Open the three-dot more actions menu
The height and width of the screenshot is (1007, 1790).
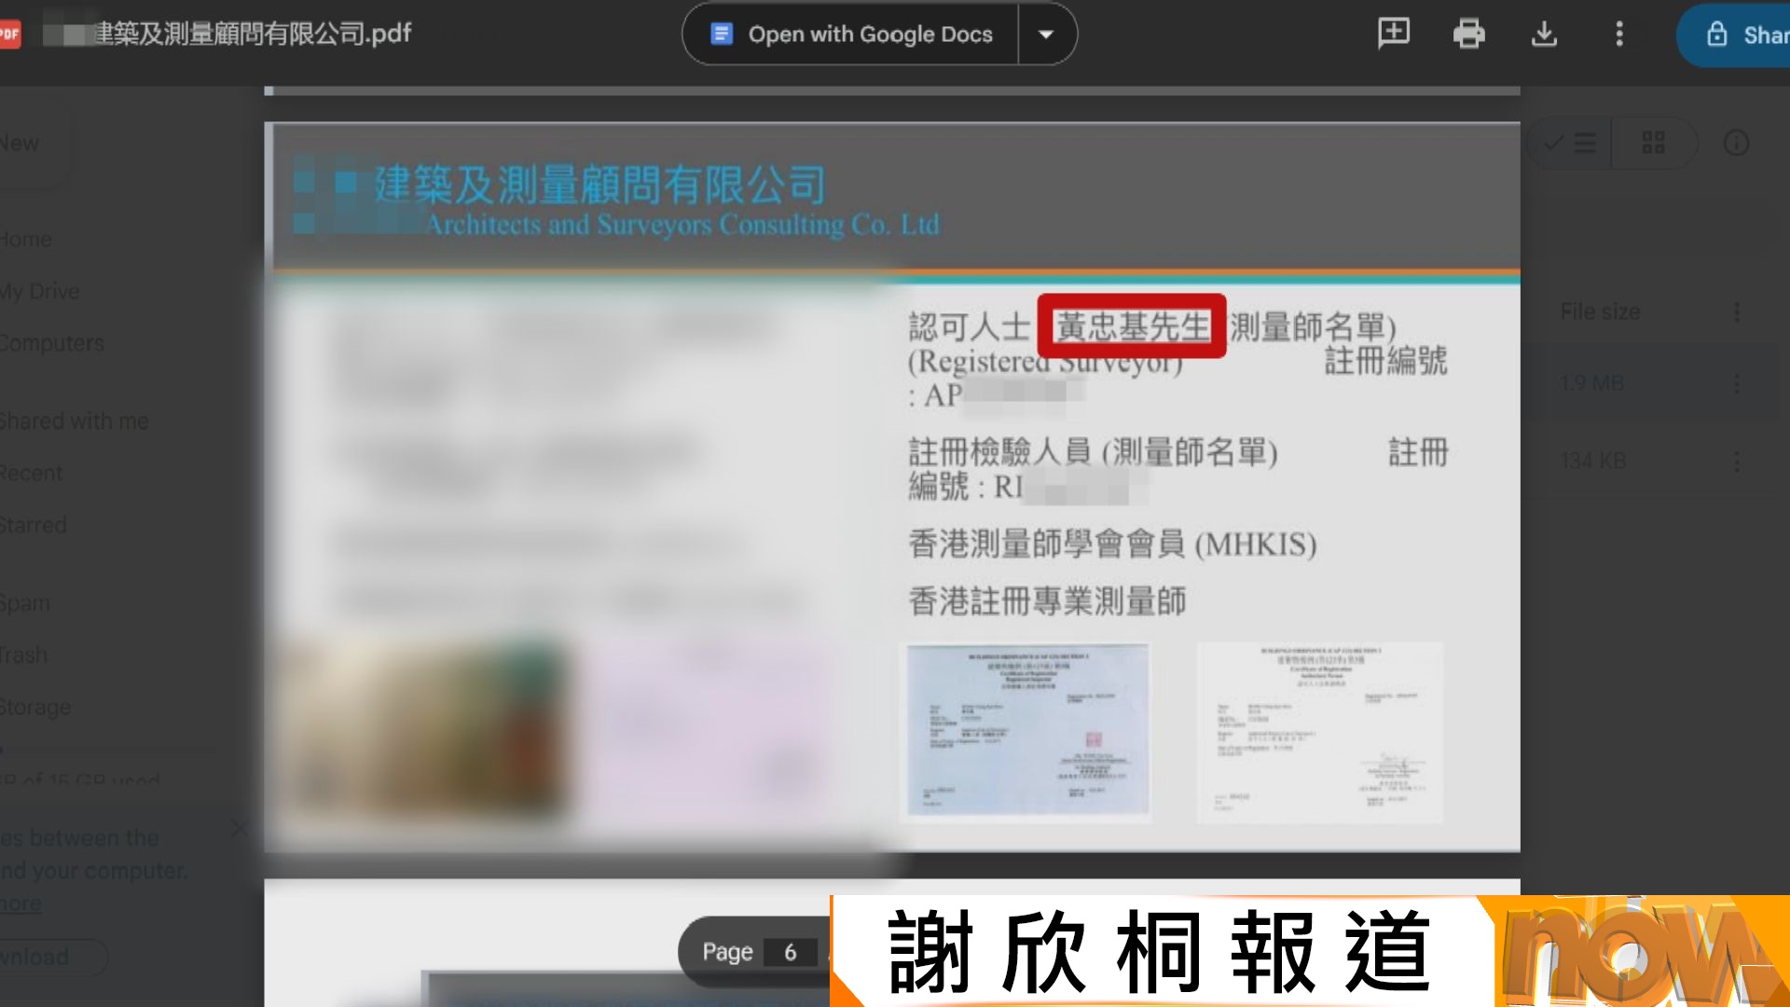[1619, 34]
